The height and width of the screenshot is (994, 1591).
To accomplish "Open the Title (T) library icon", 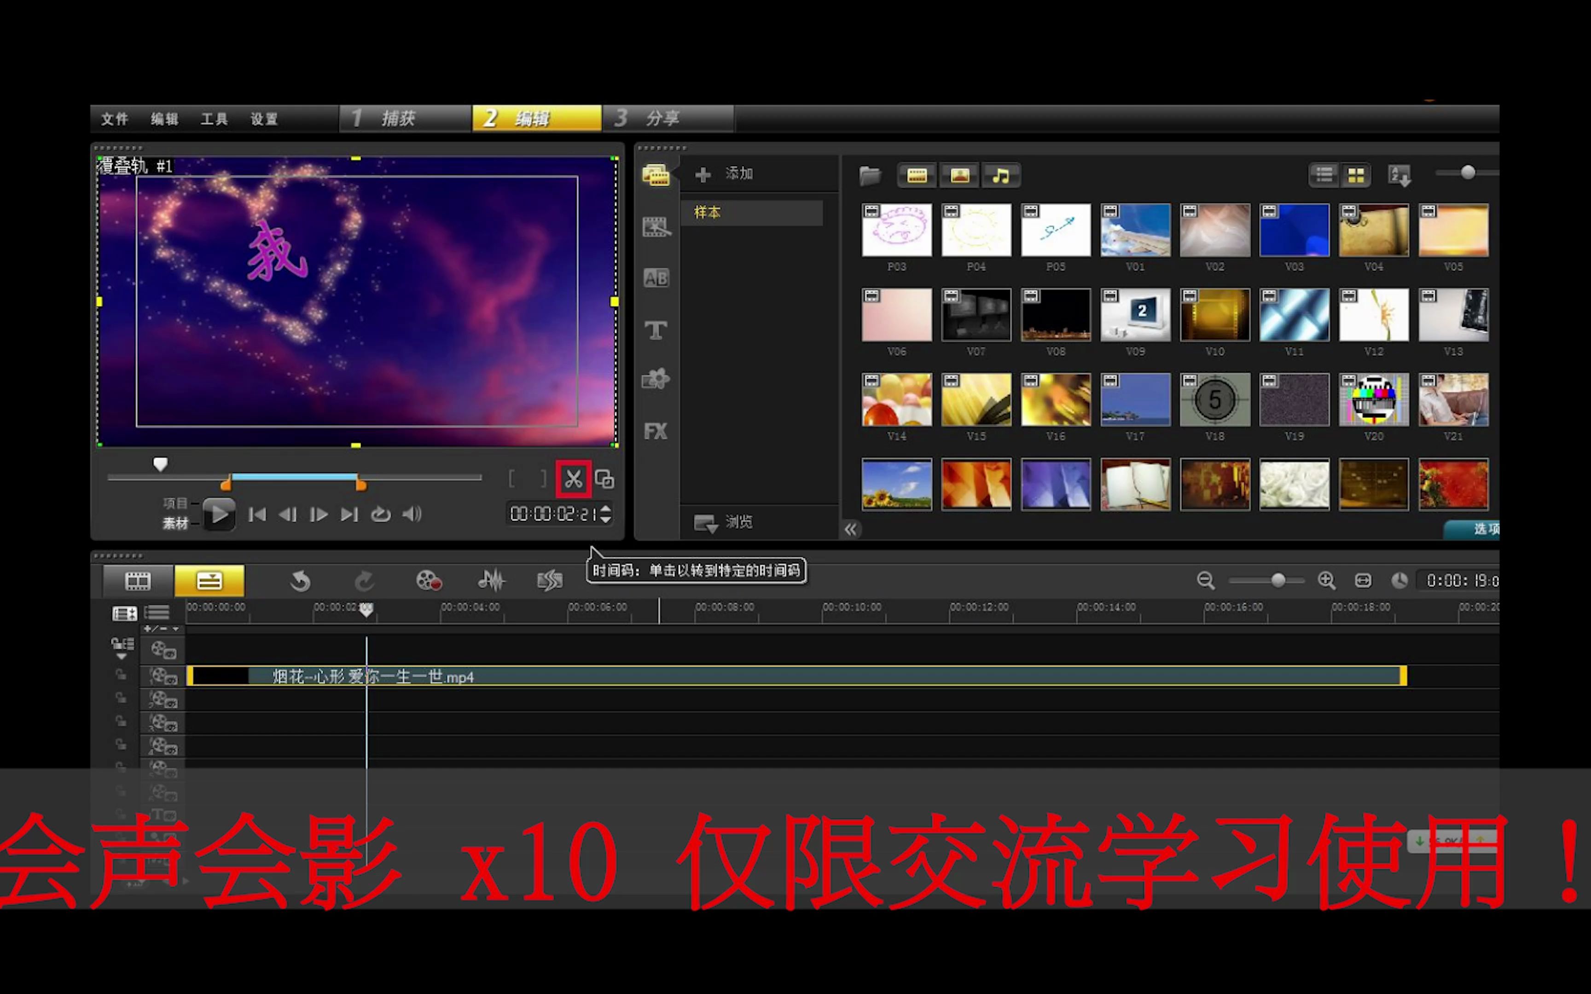I will point(656,330).
